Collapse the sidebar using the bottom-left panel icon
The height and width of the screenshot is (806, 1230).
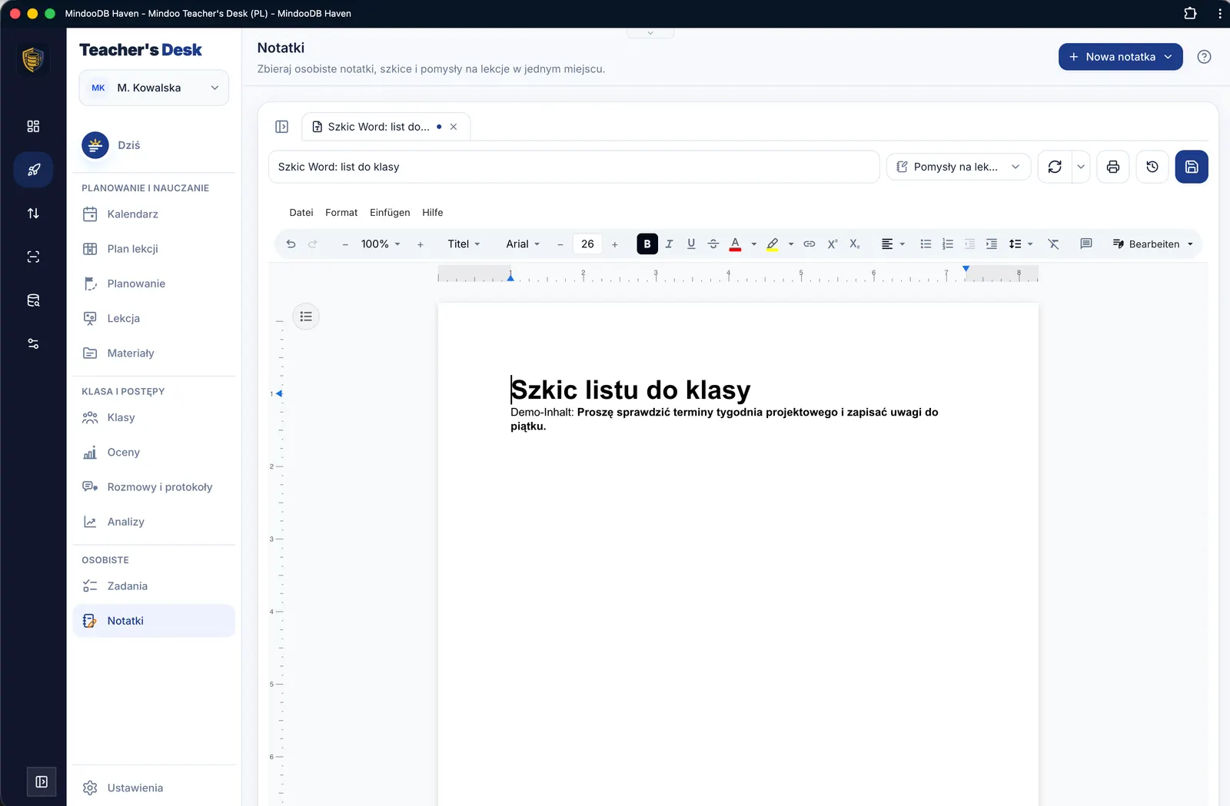(x=42, y=782)
